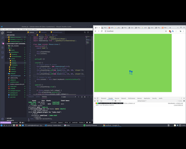Clear the DevTools console
Viewport: 186px width, 149px height.
(x=98, y=101)
